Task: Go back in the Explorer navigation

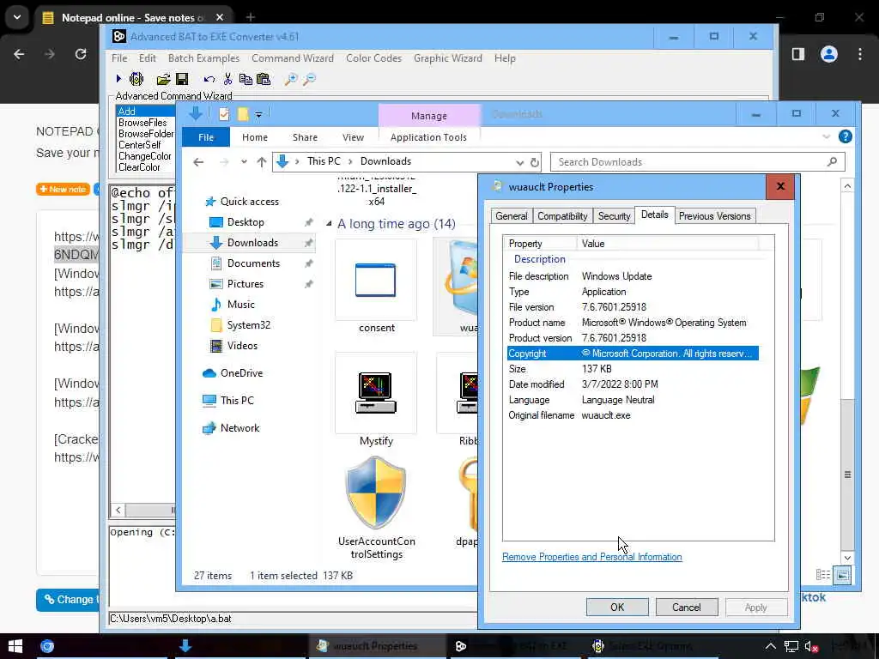Action: [x=198, y=162]
